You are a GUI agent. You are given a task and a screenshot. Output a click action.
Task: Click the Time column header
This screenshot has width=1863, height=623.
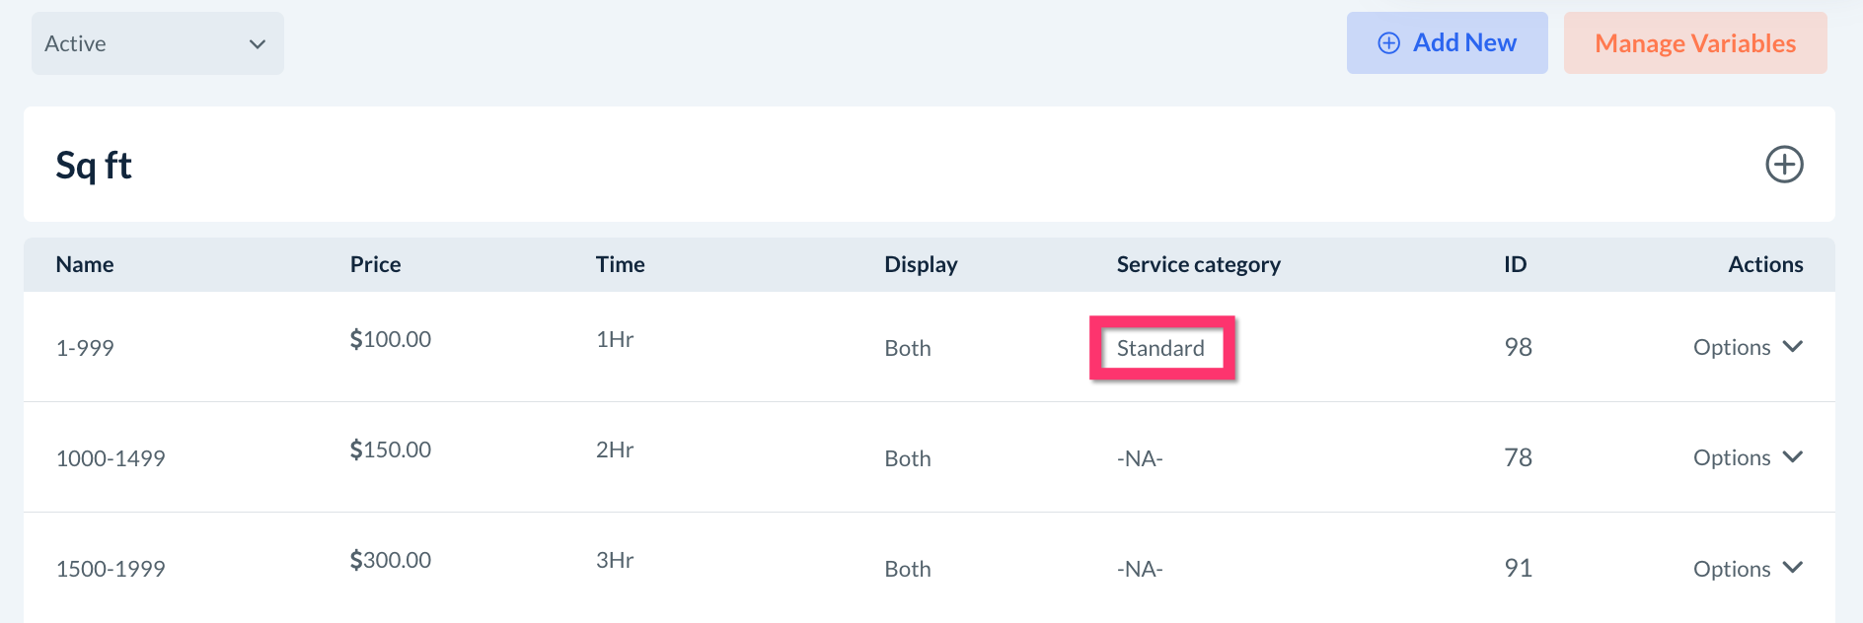[620, 264]
